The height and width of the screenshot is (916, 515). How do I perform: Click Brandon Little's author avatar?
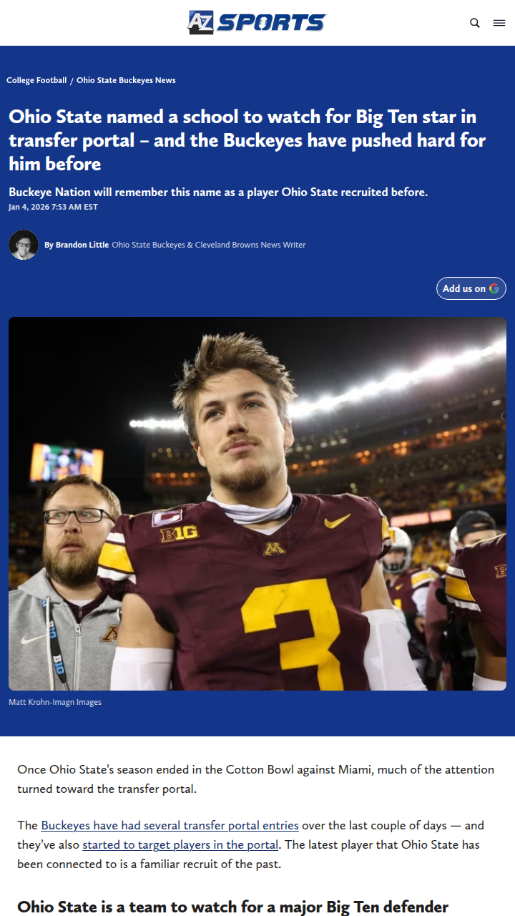[x=24, y=245]
